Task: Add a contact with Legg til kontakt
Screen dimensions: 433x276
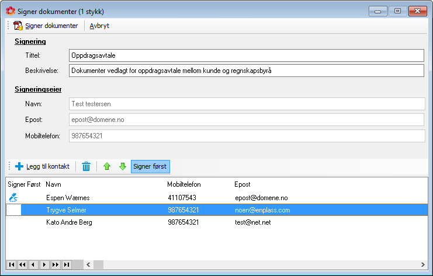Action: 42,166
